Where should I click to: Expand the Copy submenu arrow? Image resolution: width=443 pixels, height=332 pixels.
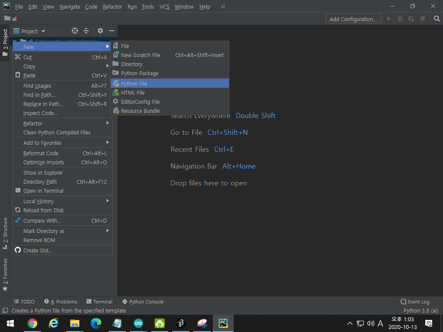tap(107, 66)
